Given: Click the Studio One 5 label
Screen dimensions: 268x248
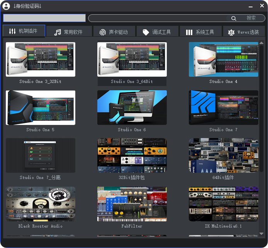Looking at the screenshot, I should [x=40, y=130].
